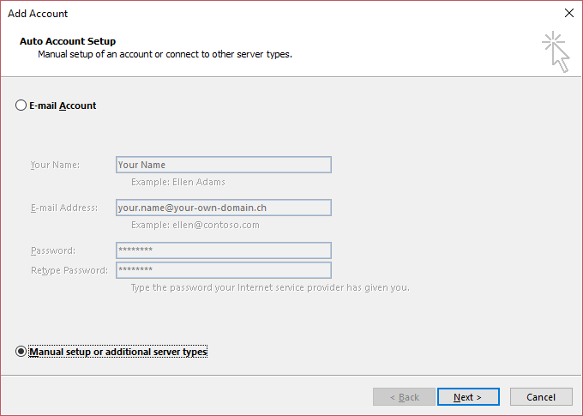Click the Add Account window title
The image size is (583, 416).
pyautogui.click(x=38, y=14)
